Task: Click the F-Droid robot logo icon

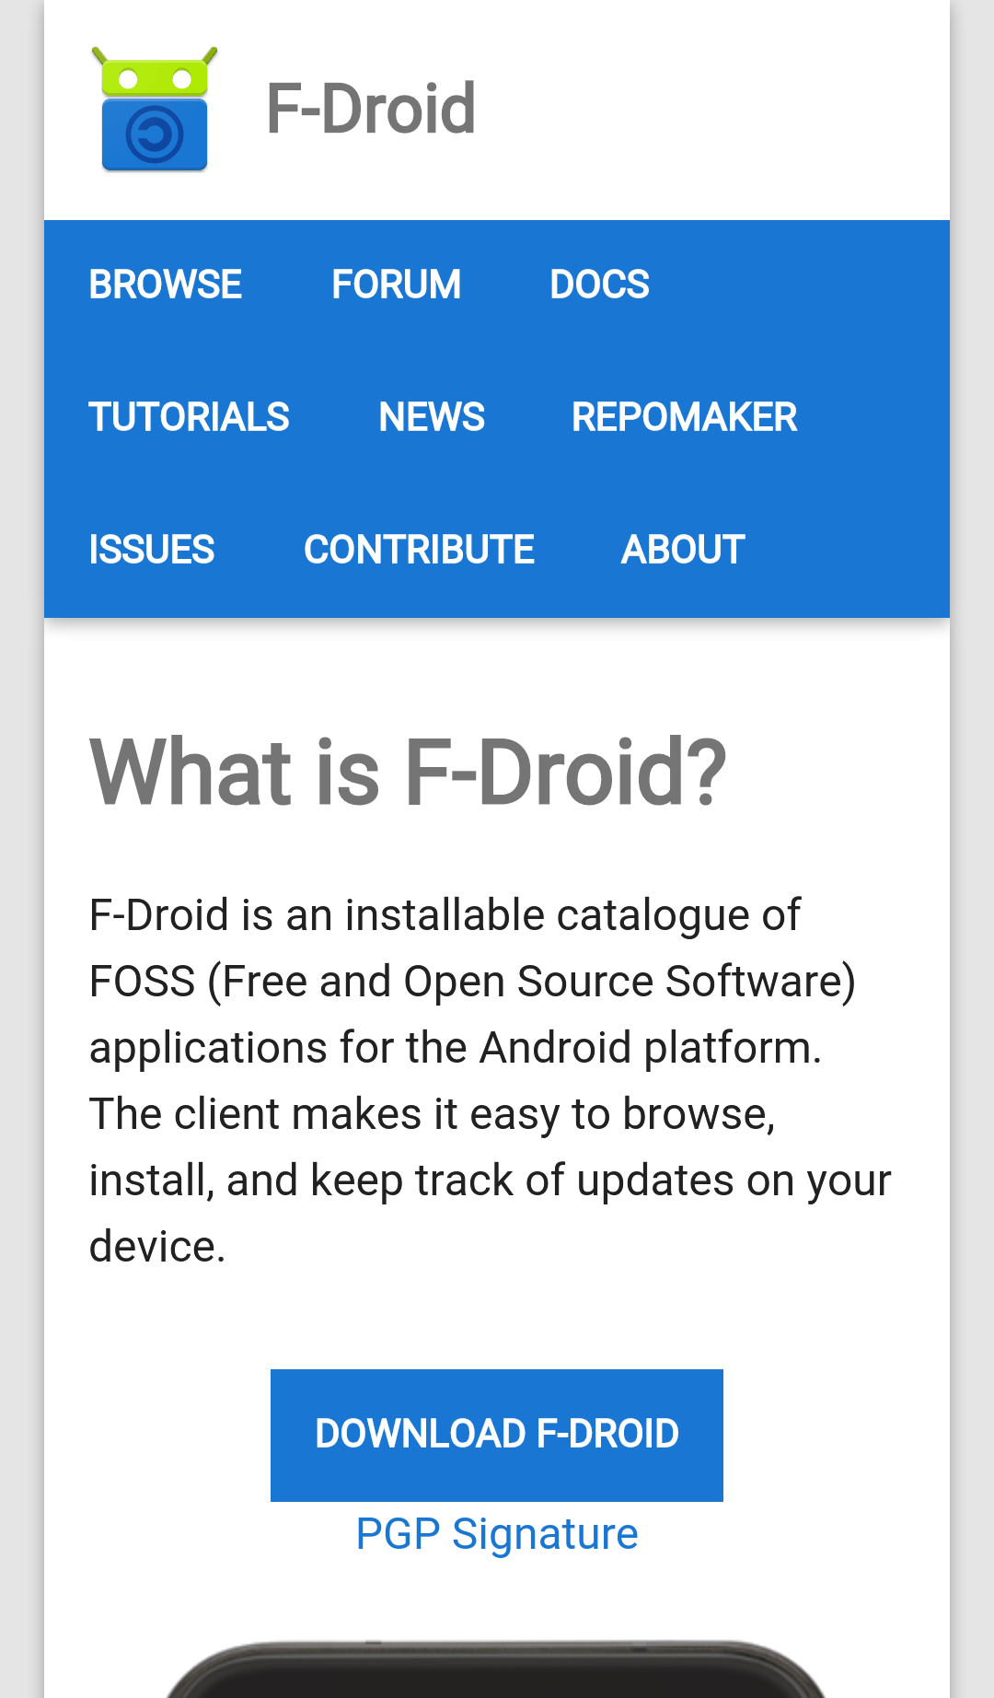Action: tap(155, 109)
